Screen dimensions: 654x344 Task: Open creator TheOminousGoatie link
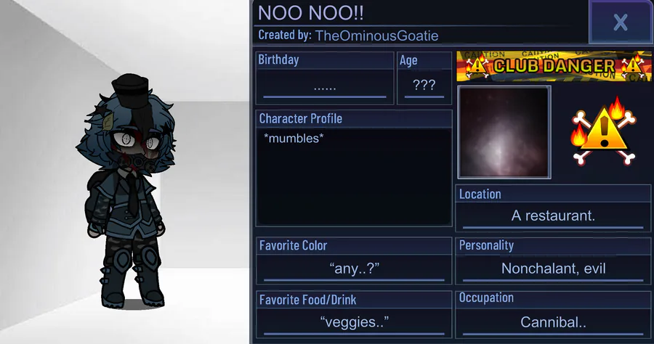pyautogui.click(x=376, y=36)
